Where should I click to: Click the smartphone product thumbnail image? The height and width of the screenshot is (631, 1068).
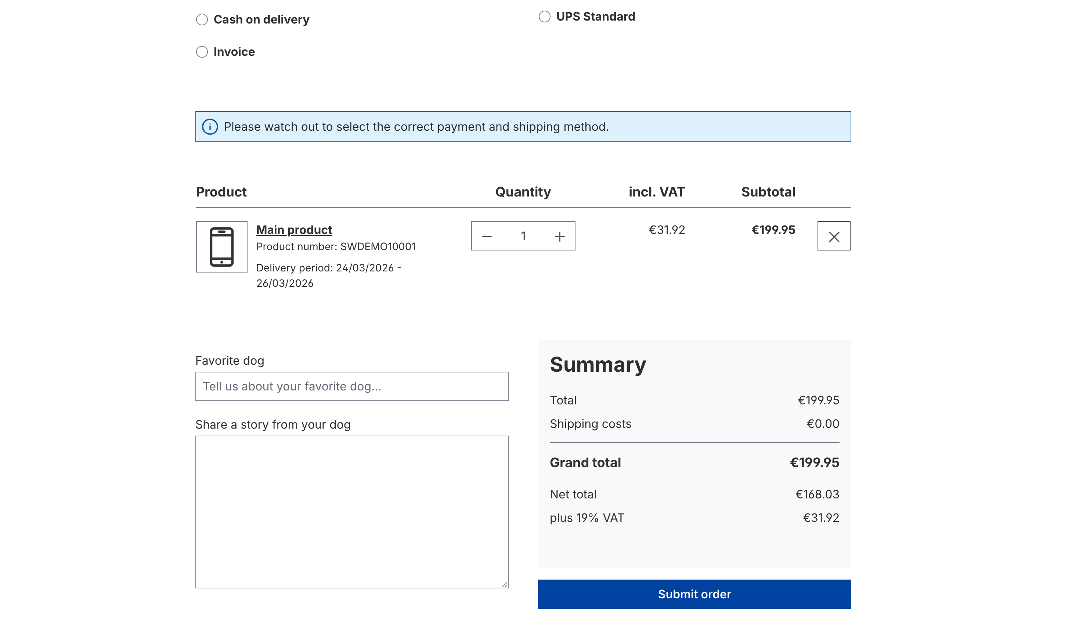221,246
